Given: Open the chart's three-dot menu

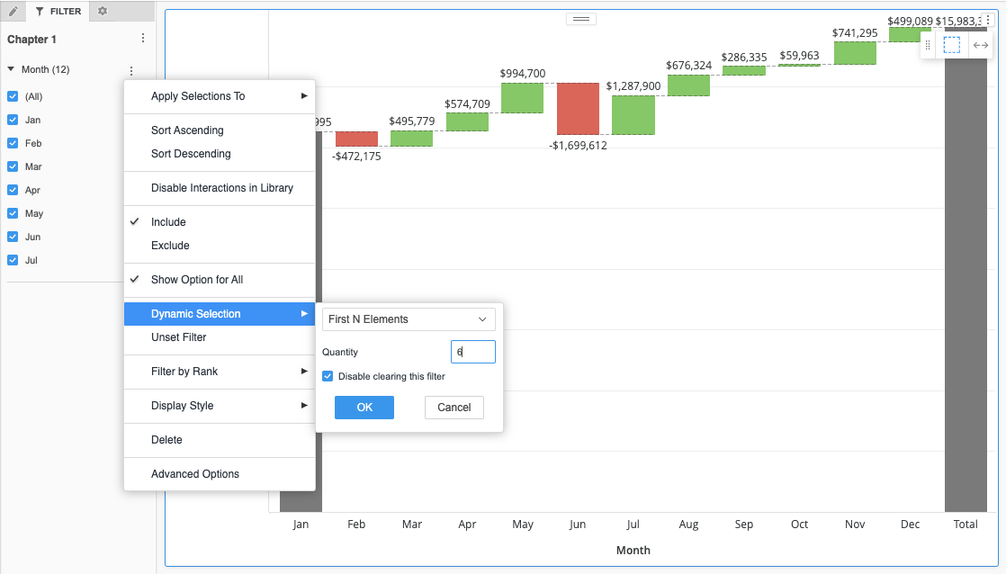Looking at the screenshot, I should (x=987, y=20).
